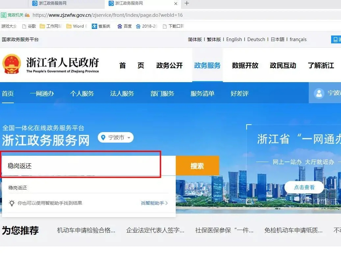Image resolution: width=341 pixels, height=254 pixels.
Task: Click the 点击查看 button on the banner
Action: pos(304,187)
